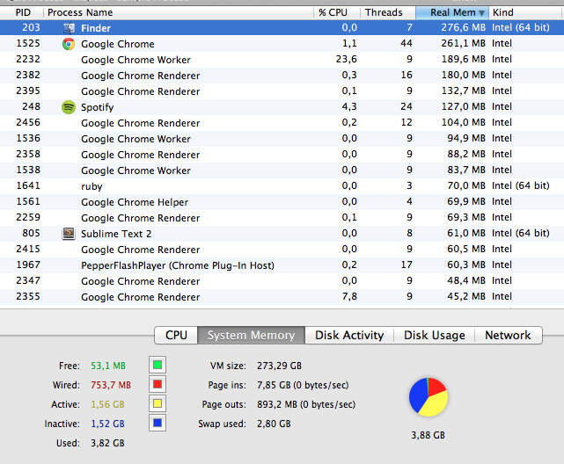Select the Google Chrome Helper process

[x=282, y=202]
